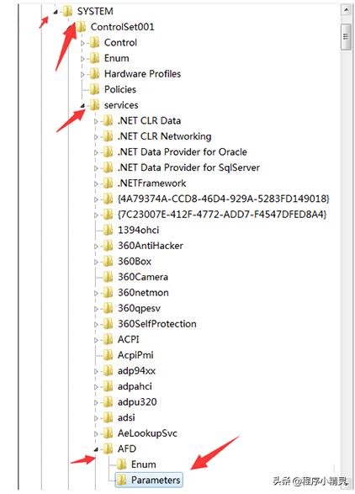Select the 360SelfProtection key
Viewport: 355px width, 494px height.
click(156, 324)
